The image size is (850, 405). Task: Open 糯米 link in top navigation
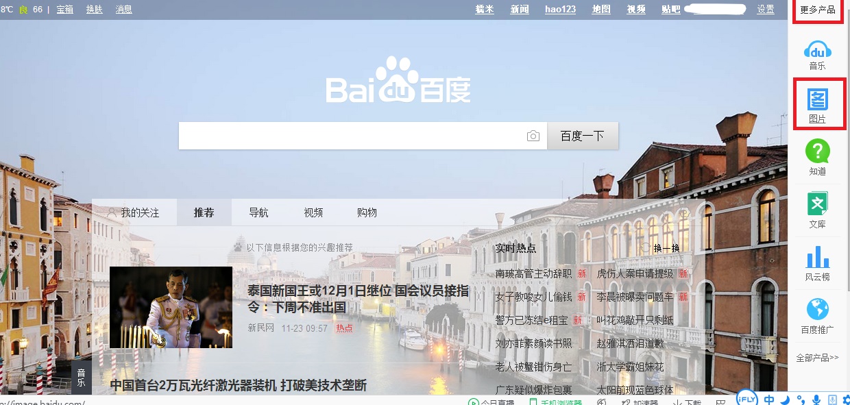pyautogui.click(x=485, y=10)
